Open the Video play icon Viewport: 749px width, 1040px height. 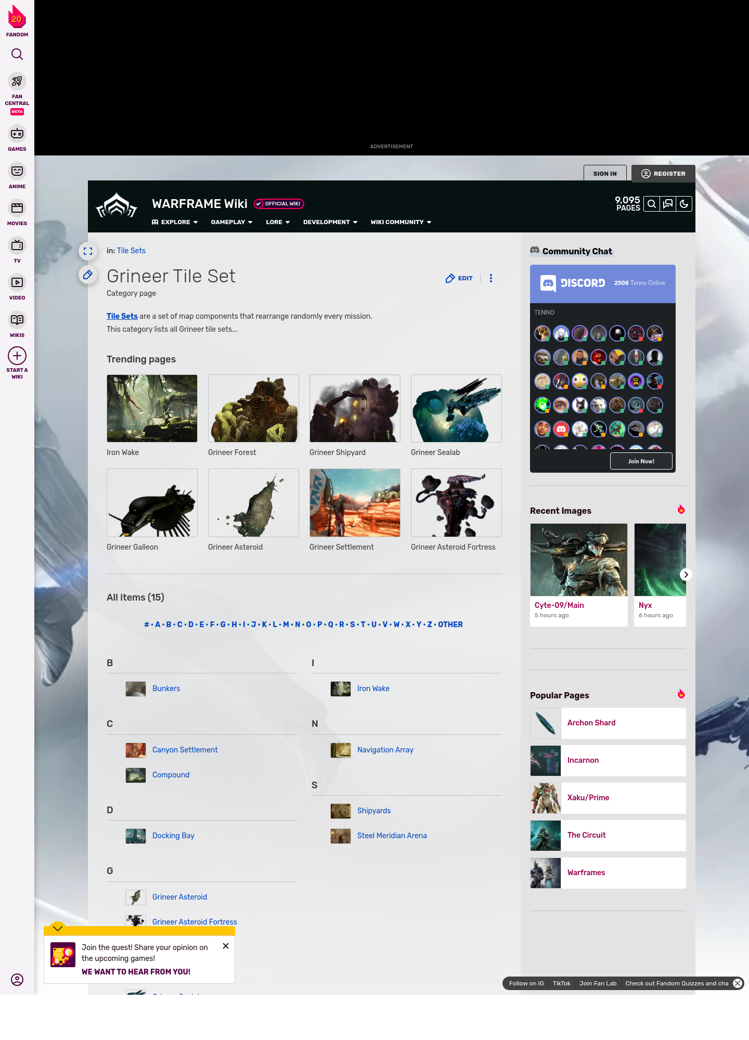17,282
